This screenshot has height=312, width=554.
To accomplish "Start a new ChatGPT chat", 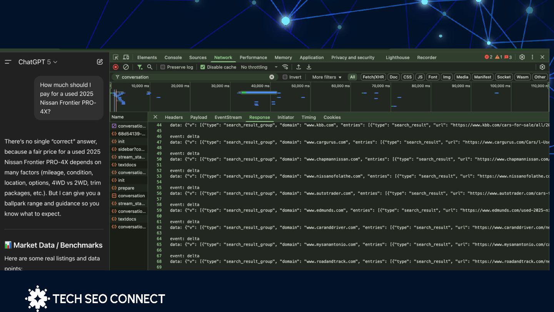I will pyautogui.click(x=100, y=62).
